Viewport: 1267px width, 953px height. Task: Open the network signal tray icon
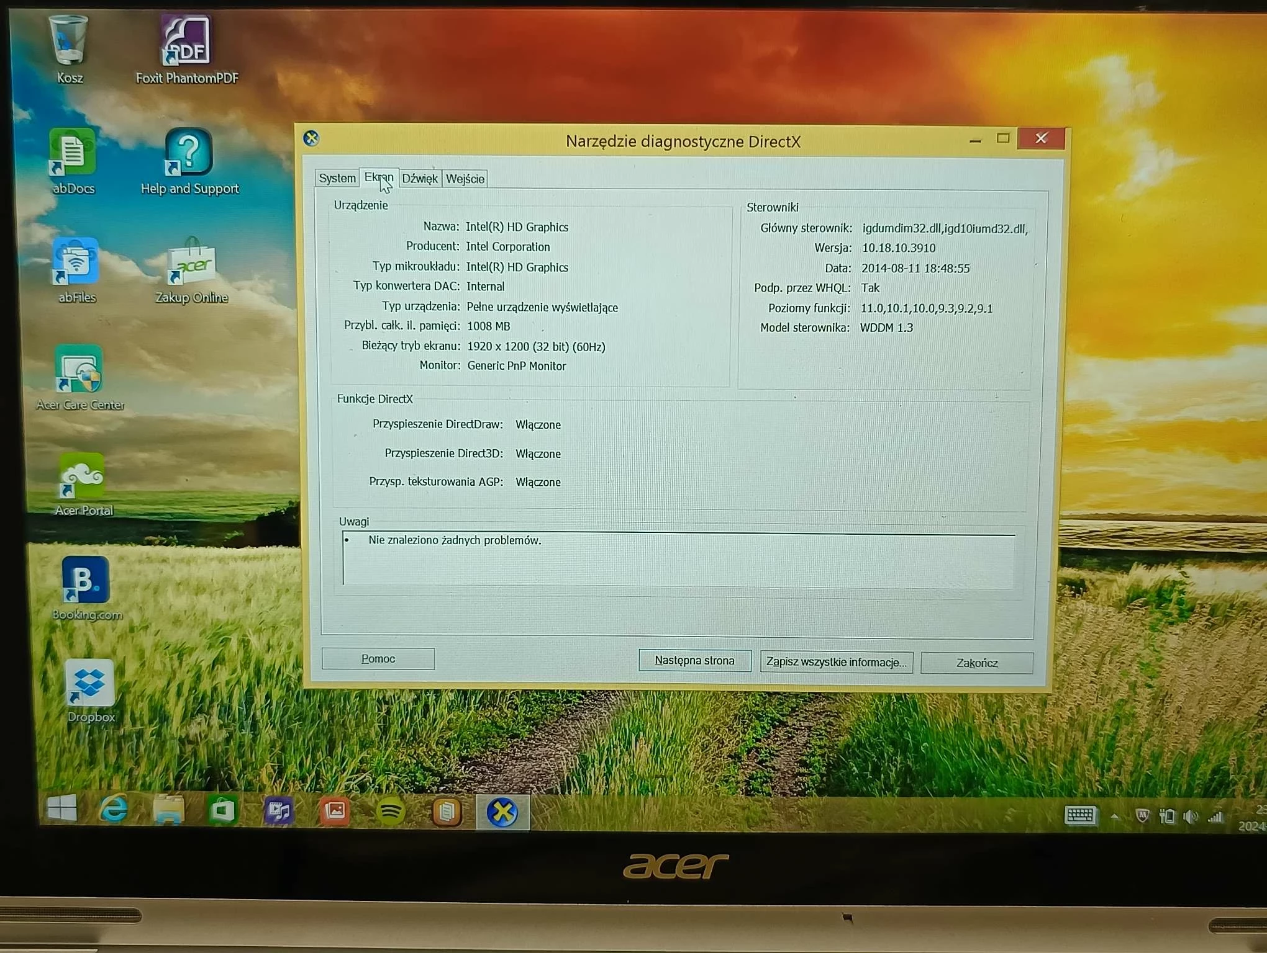point(1215,818)
